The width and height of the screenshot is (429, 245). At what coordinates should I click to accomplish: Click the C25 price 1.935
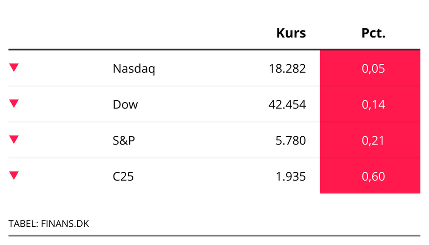point(290,177)
